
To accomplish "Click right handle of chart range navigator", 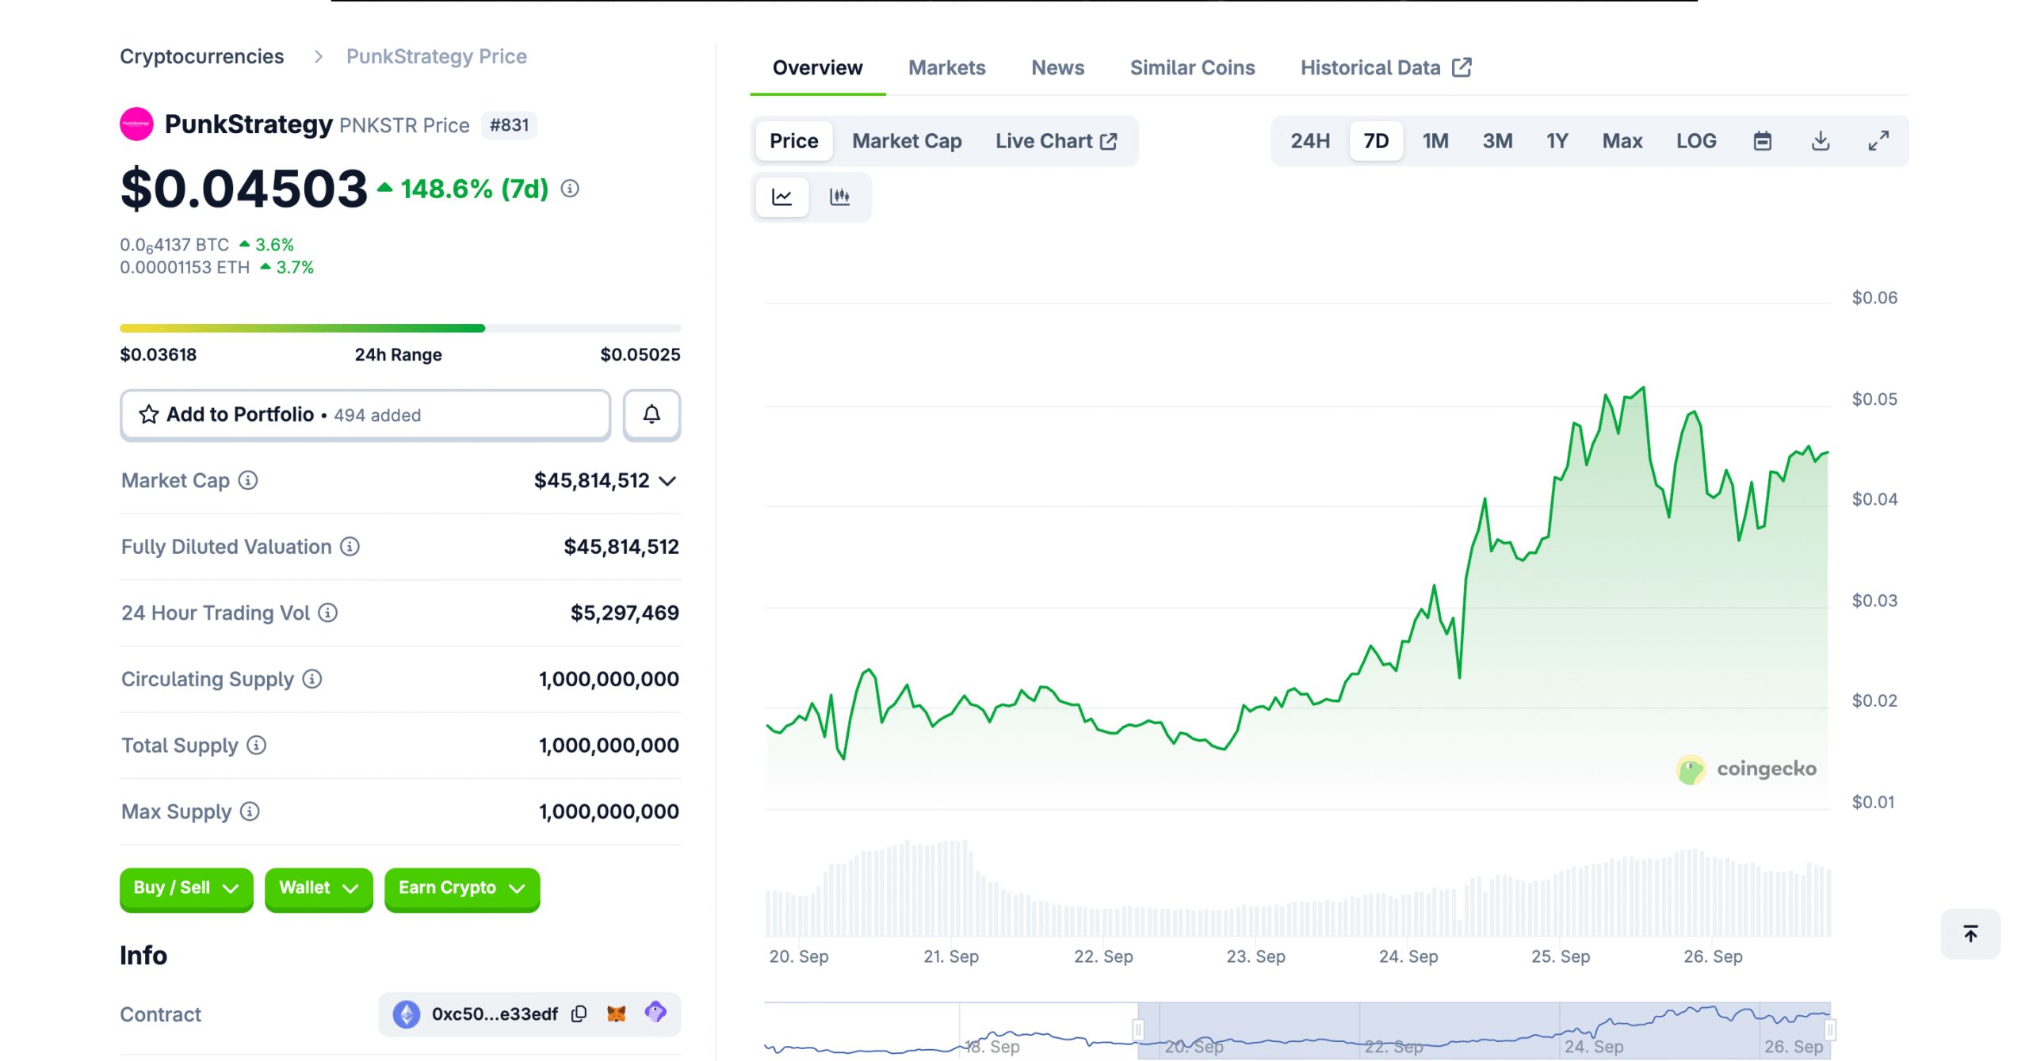I will click(1829, 1029).
